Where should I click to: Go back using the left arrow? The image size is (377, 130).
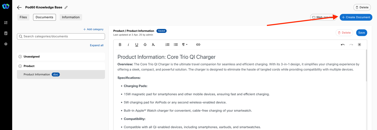point(19,7)
